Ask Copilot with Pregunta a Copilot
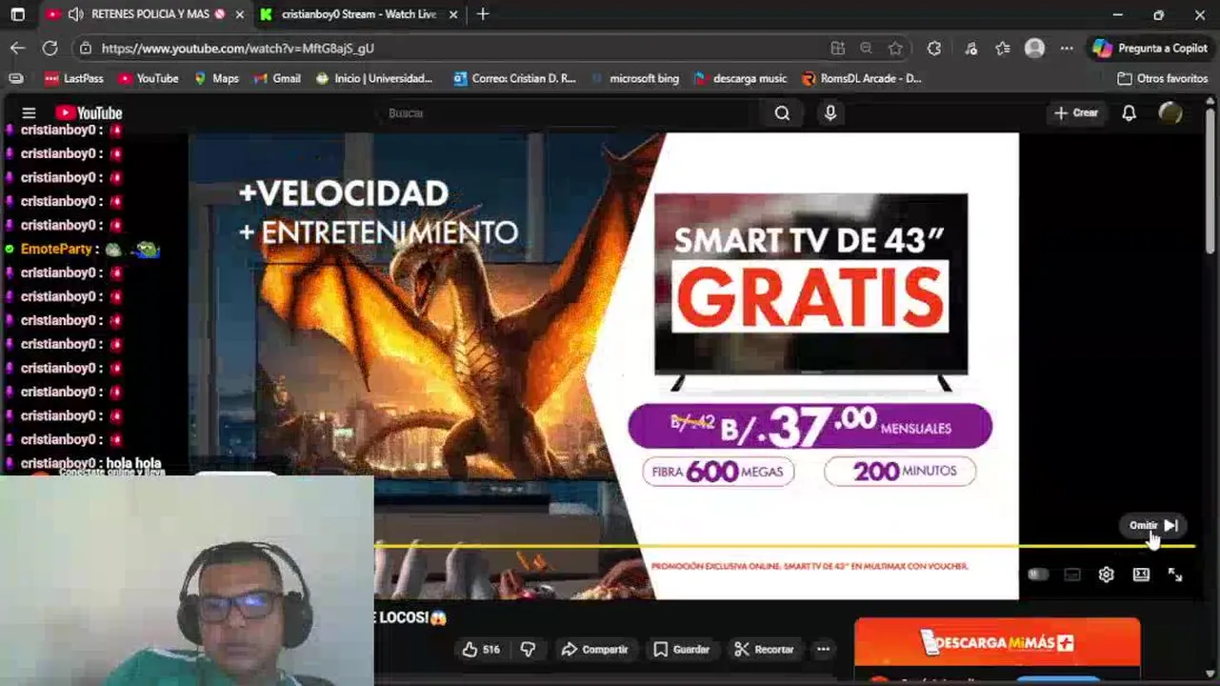1220x686 pixels. tap(1150, 48)
